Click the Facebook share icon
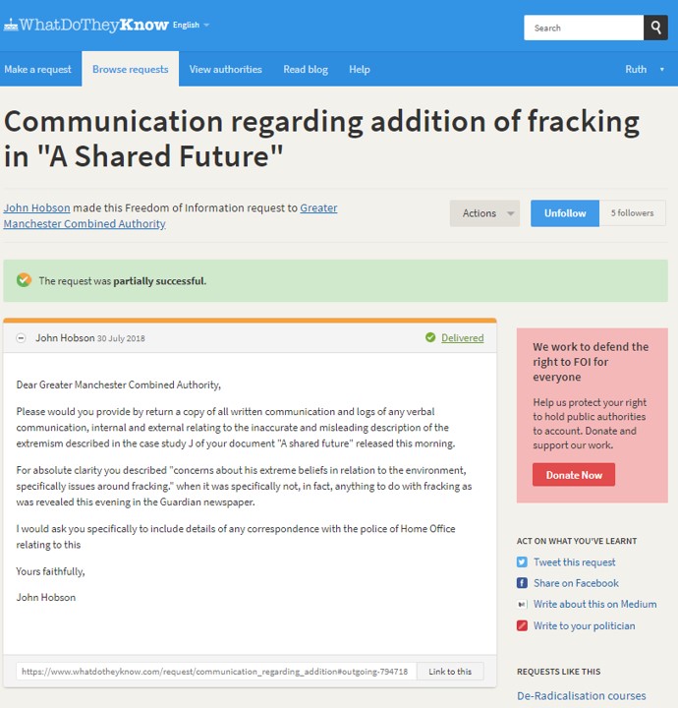This screenshot has height=708, width=678. tap(522, 583)
